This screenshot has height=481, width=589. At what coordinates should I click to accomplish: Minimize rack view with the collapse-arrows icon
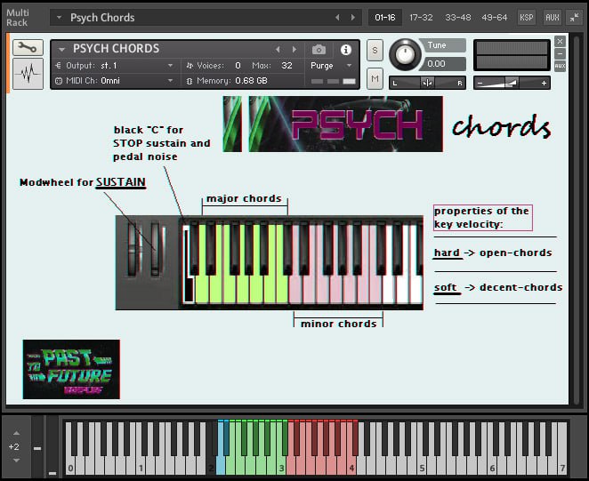tap(575, 17)
